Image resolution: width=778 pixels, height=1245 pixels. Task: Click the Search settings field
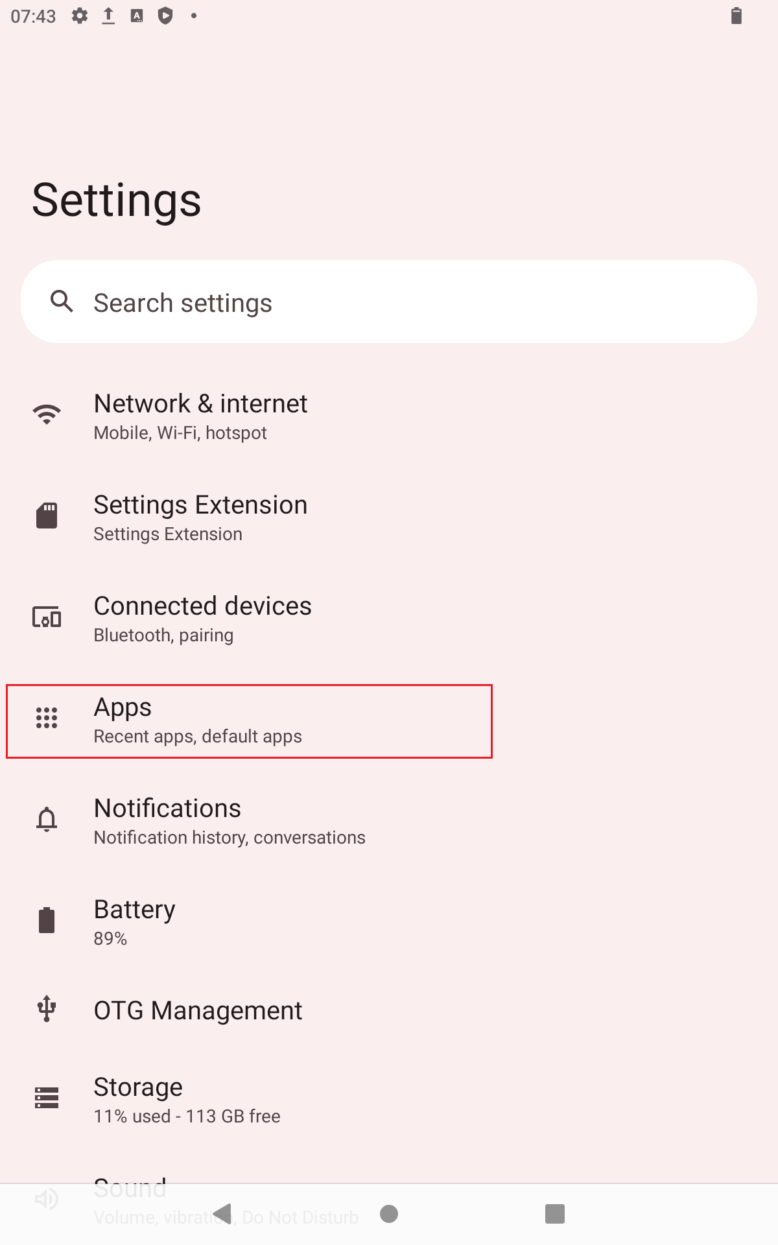point(389,302)
